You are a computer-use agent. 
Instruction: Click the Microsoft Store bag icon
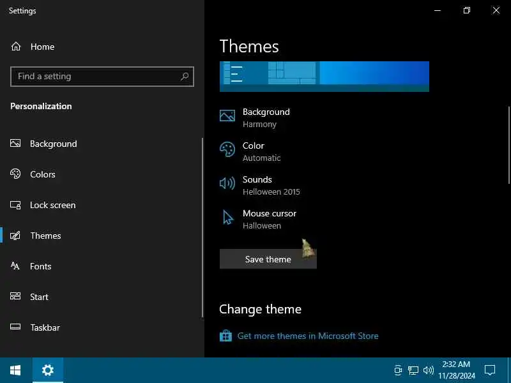(225, 336)
